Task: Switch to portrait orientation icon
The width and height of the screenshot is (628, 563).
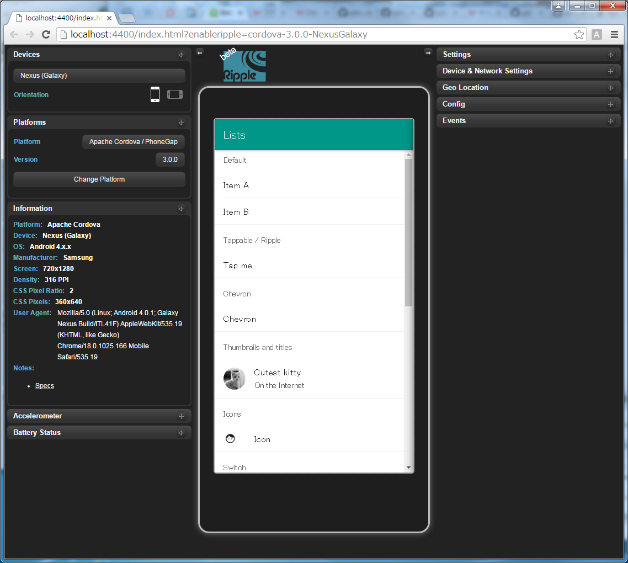Action: click(x=155, y=94)
